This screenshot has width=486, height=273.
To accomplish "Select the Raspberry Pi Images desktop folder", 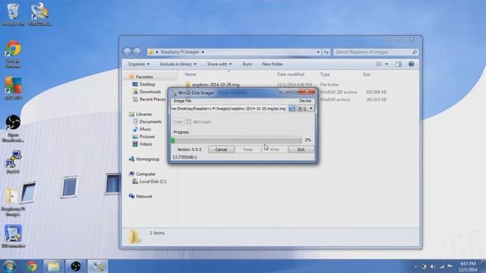I will tap(13, 202).
